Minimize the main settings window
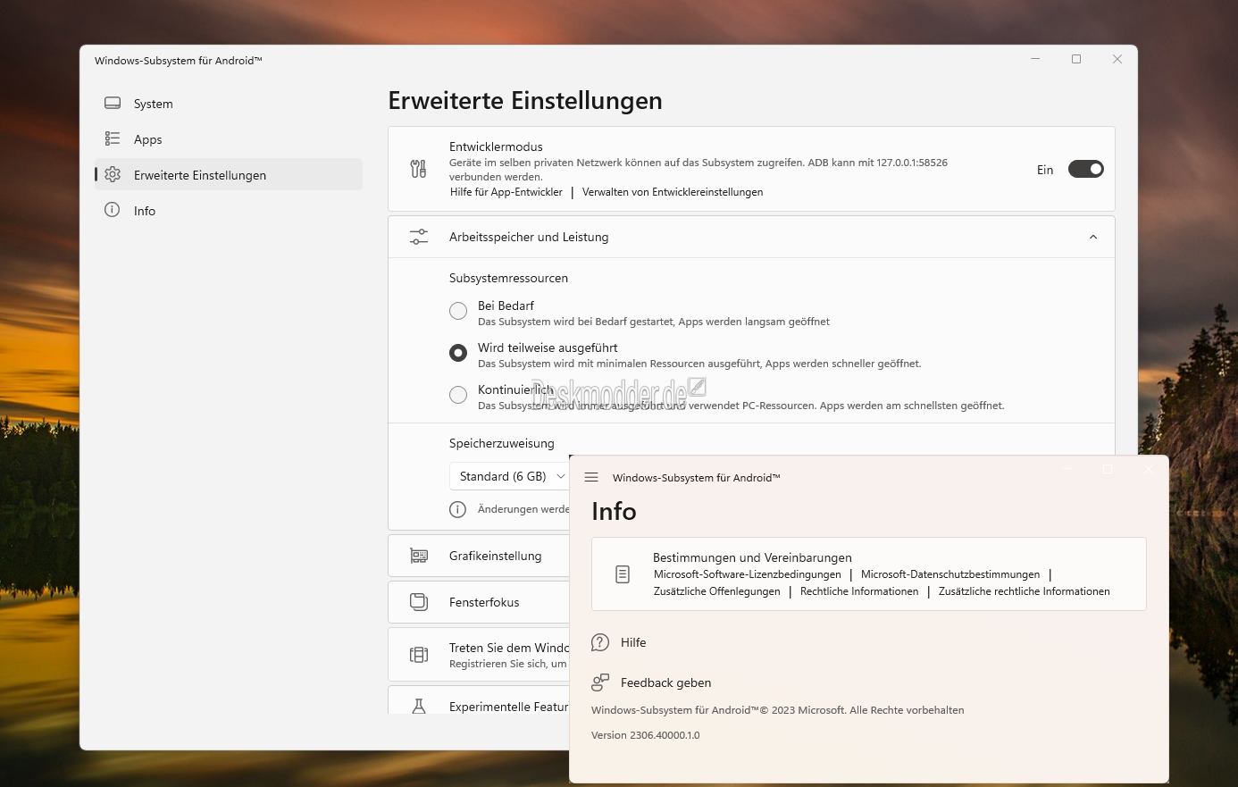 coord(1035,59)
